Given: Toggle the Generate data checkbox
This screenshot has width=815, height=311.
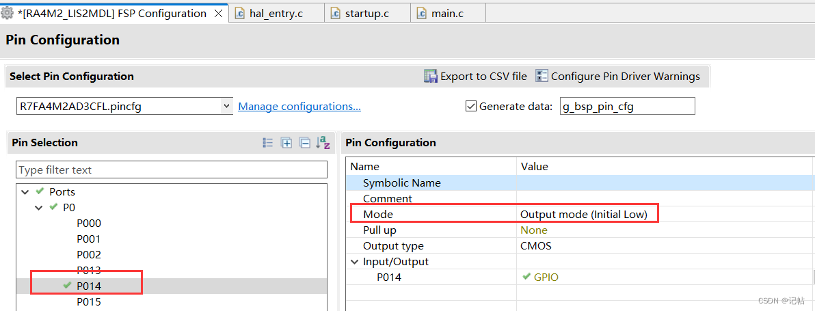Looking at the screenshot, I should [470, 106].
